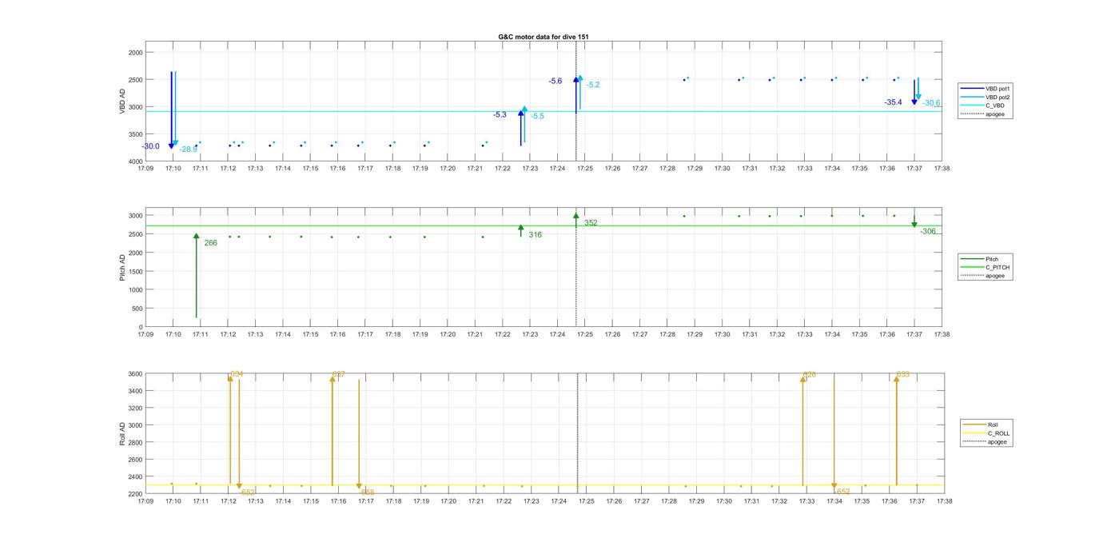Click the '2200' tick on the Roll axis
The width and height of the screenshot is (1119, 554).
coord(135,494)
